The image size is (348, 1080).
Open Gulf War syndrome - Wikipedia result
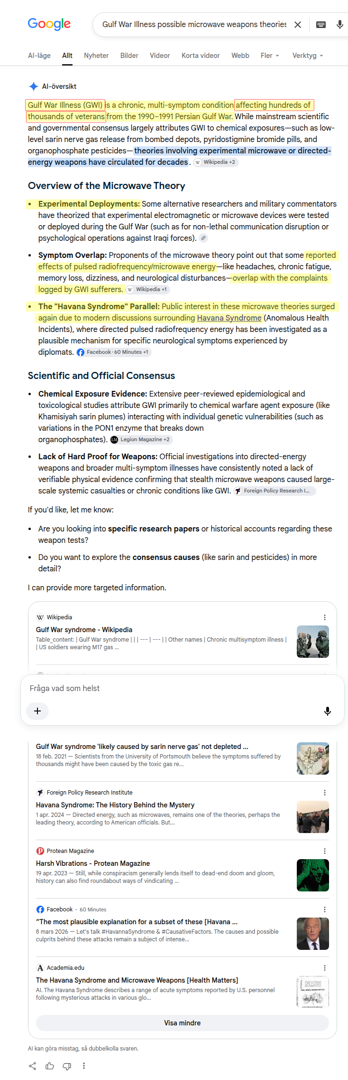tap(84, 630)
